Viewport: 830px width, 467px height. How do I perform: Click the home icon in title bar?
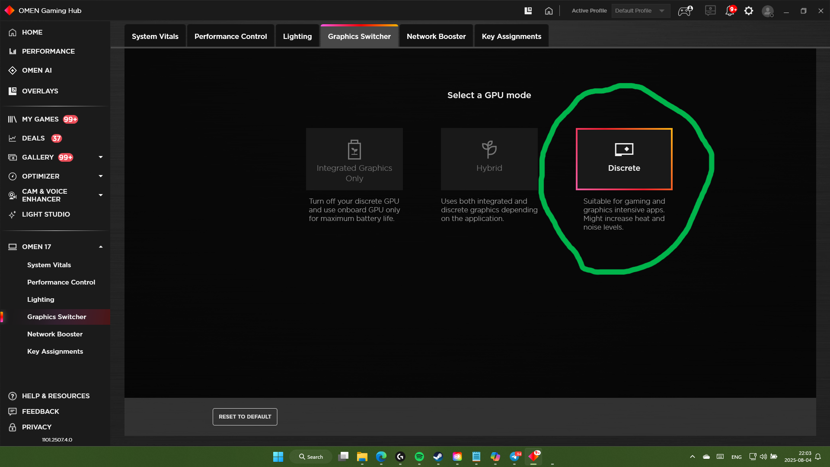pos(549,11)
